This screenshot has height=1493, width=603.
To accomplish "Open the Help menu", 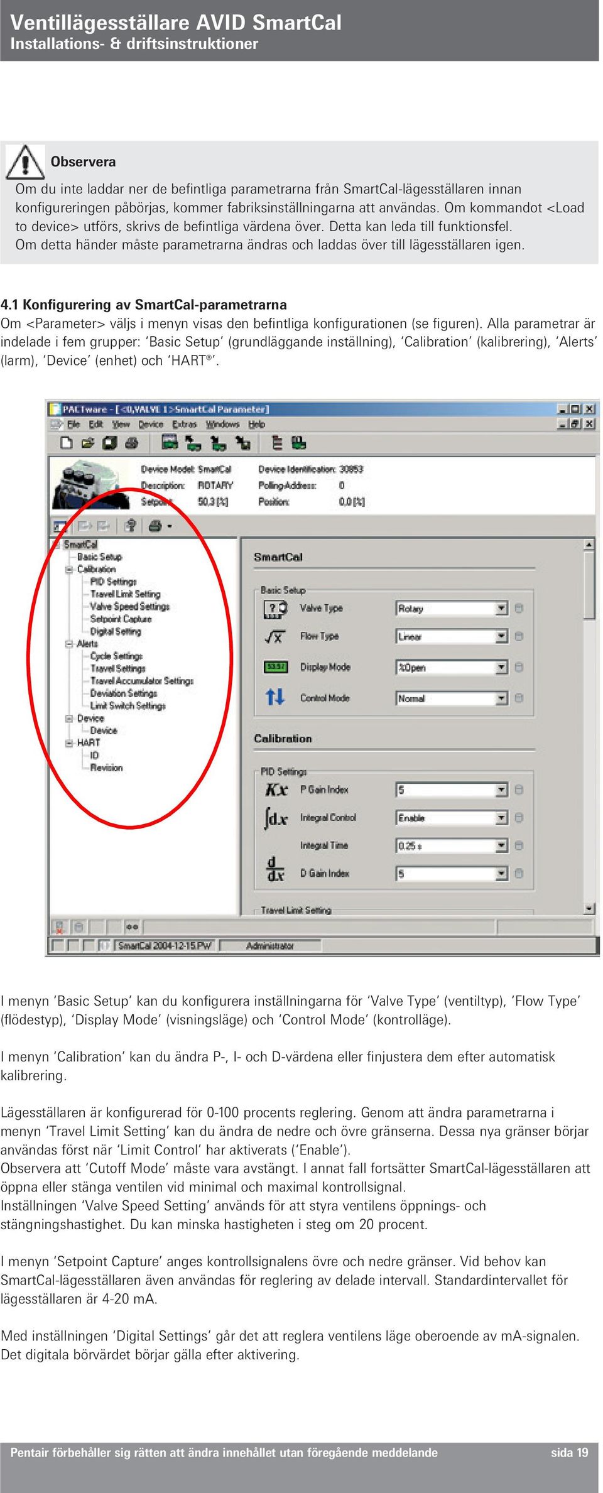I will (x=256, y=425).
